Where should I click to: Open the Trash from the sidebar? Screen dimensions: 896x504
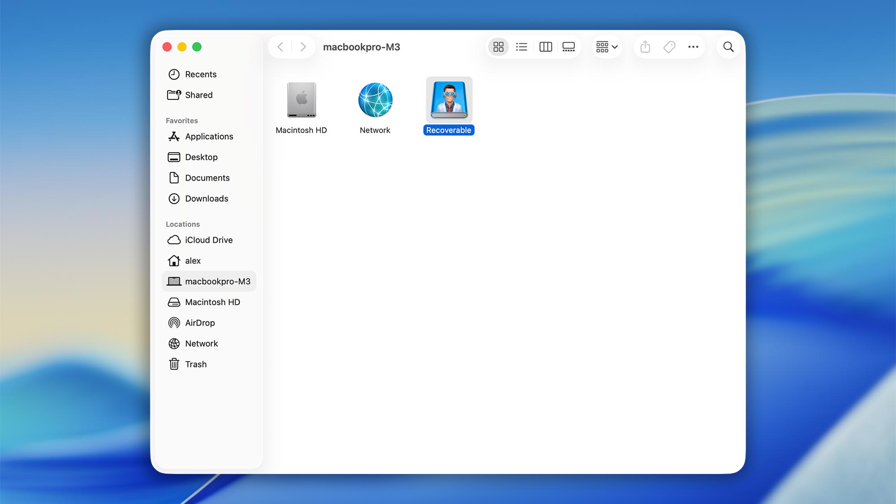tap(196, 364)
